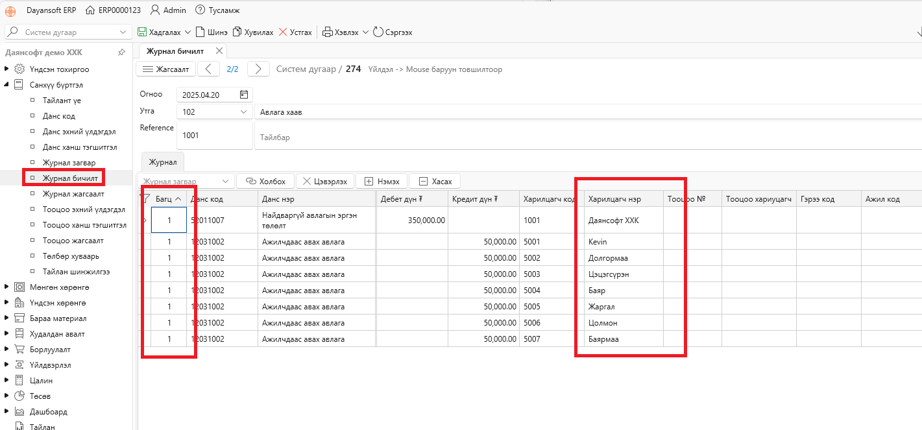Remove a row with Хасах
The image size is (922, 430).
coord(435,182)
